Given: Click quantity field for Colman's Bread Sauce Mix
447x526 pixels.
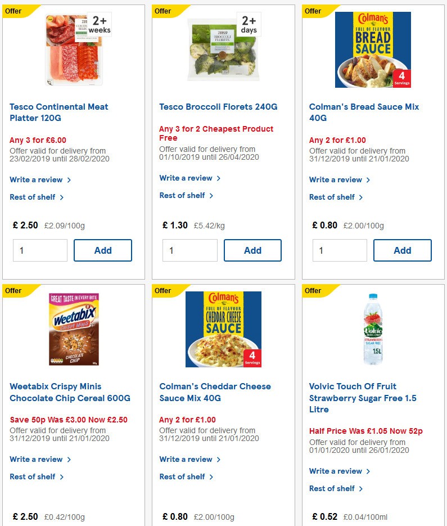Looking at the screenshot, I should pyautogui.click(x=340, y=250).
